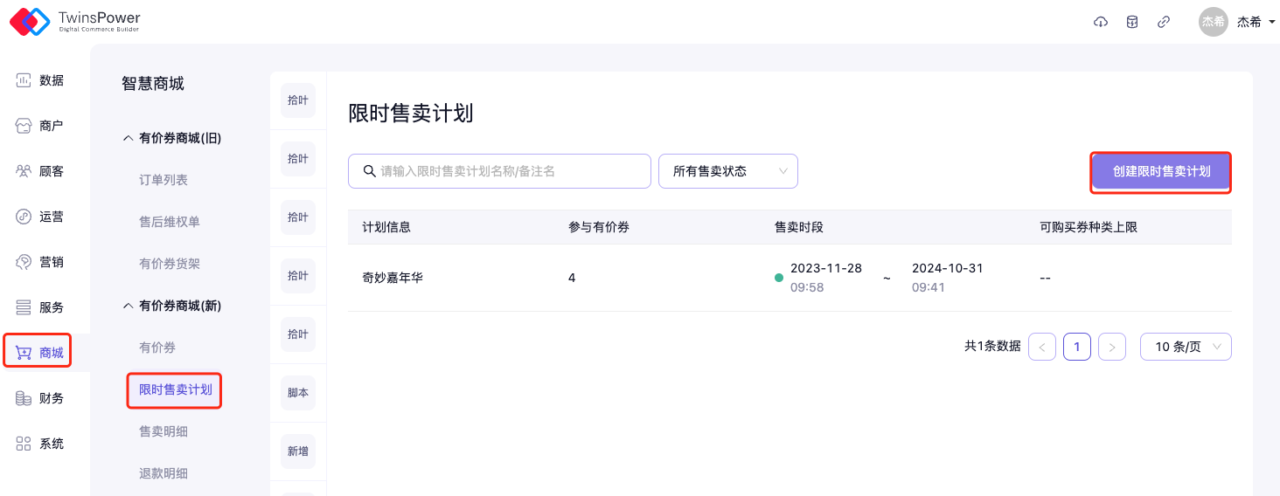Open the 所有售卖状态 status dropdown
1280x496 pixels.
coord(727,171)
